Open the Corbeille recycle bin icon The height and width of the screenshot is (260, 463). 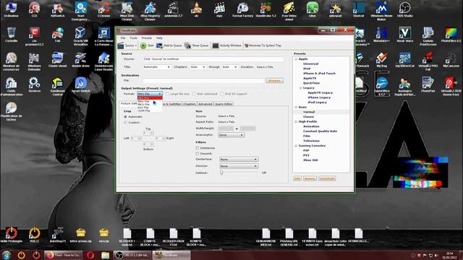pos(12,35)
